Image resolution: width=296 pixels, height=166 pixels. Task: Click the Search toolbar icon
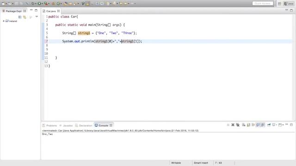pyautogui.click(x=75, y=3)
